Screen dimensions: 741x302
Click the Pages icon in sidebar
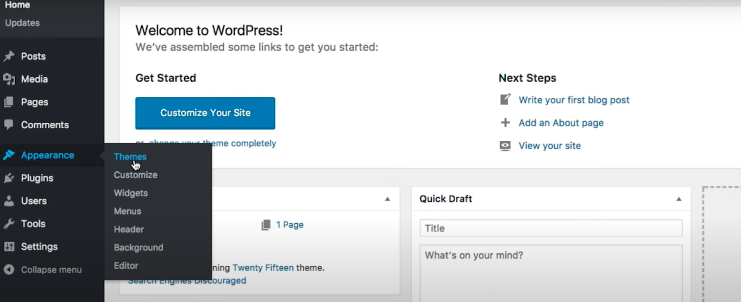click(8, 101)
